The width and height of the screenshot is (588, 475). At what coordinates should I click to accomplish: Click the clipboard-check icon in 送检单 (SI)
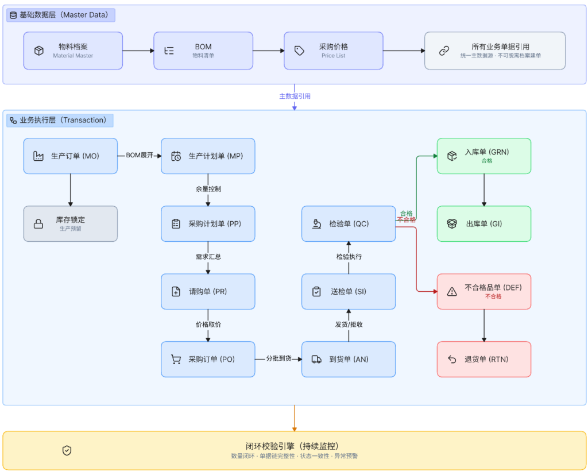pyautogui.click(x=316, y=292)
